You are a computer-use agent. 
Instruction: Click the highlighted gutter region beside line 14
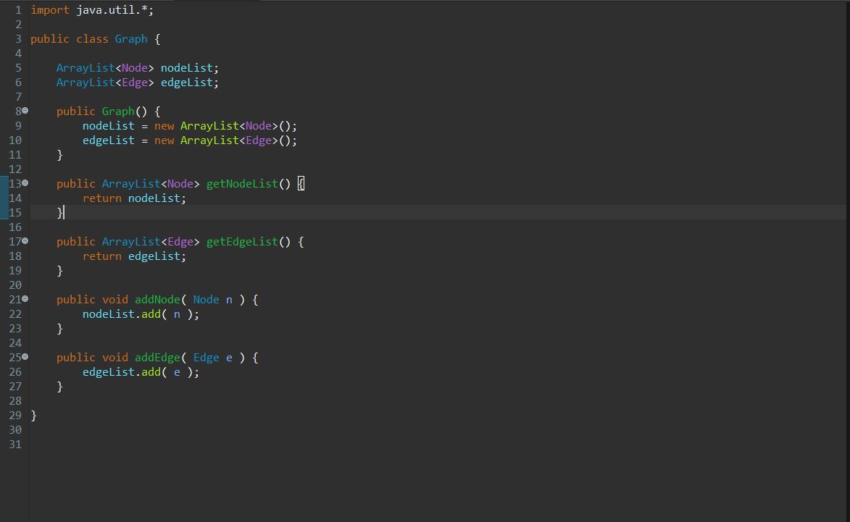point(3,198)
